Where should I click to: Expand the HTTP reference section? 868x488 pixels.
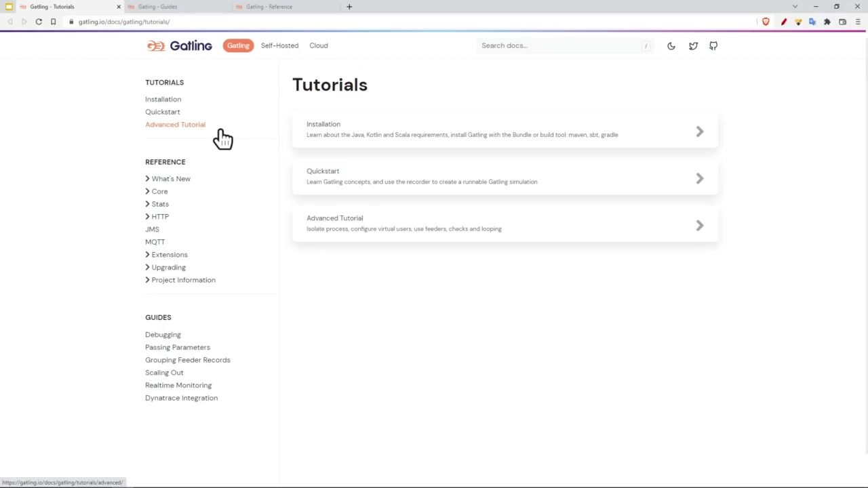160,217
